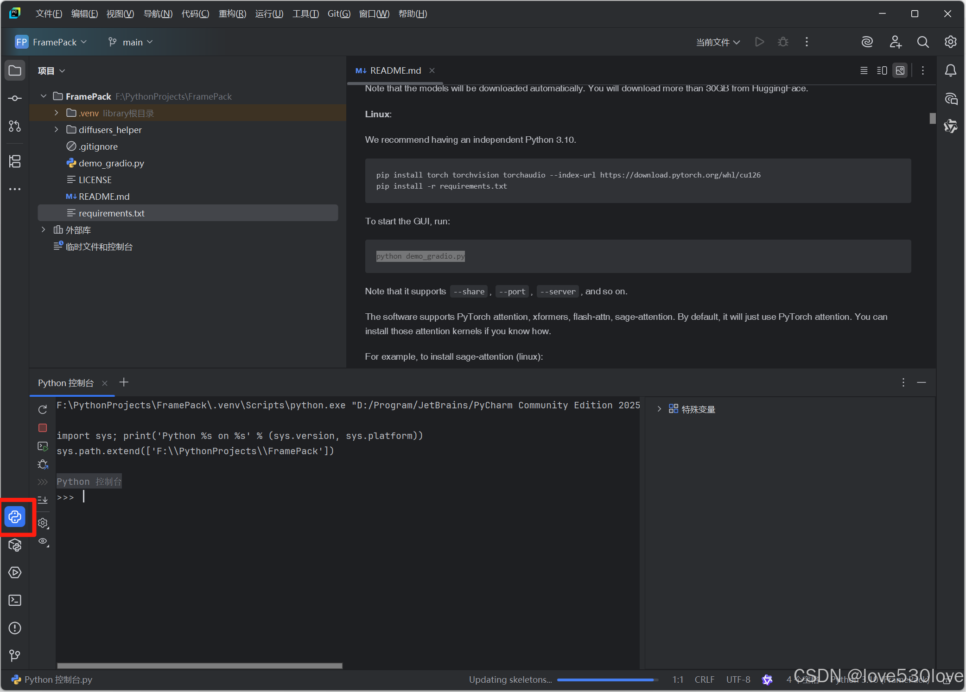
Task: Click the Search Everywhere magnifier icon
Action: click(x=922, y=42)
